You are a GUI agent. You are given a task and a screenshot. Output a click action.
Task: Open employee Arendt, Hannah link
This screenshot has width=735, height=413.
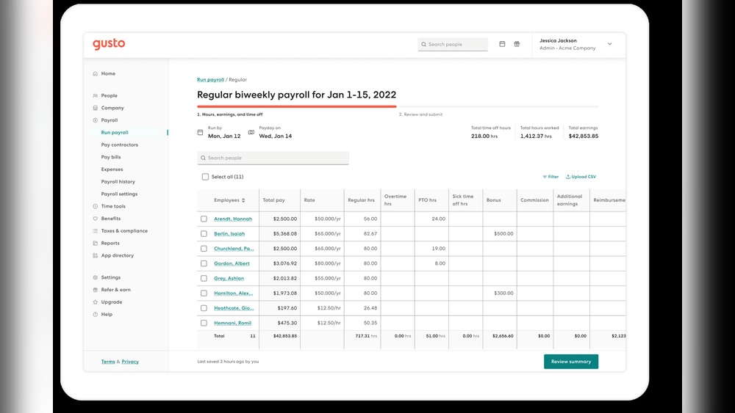tap(233, 219)
